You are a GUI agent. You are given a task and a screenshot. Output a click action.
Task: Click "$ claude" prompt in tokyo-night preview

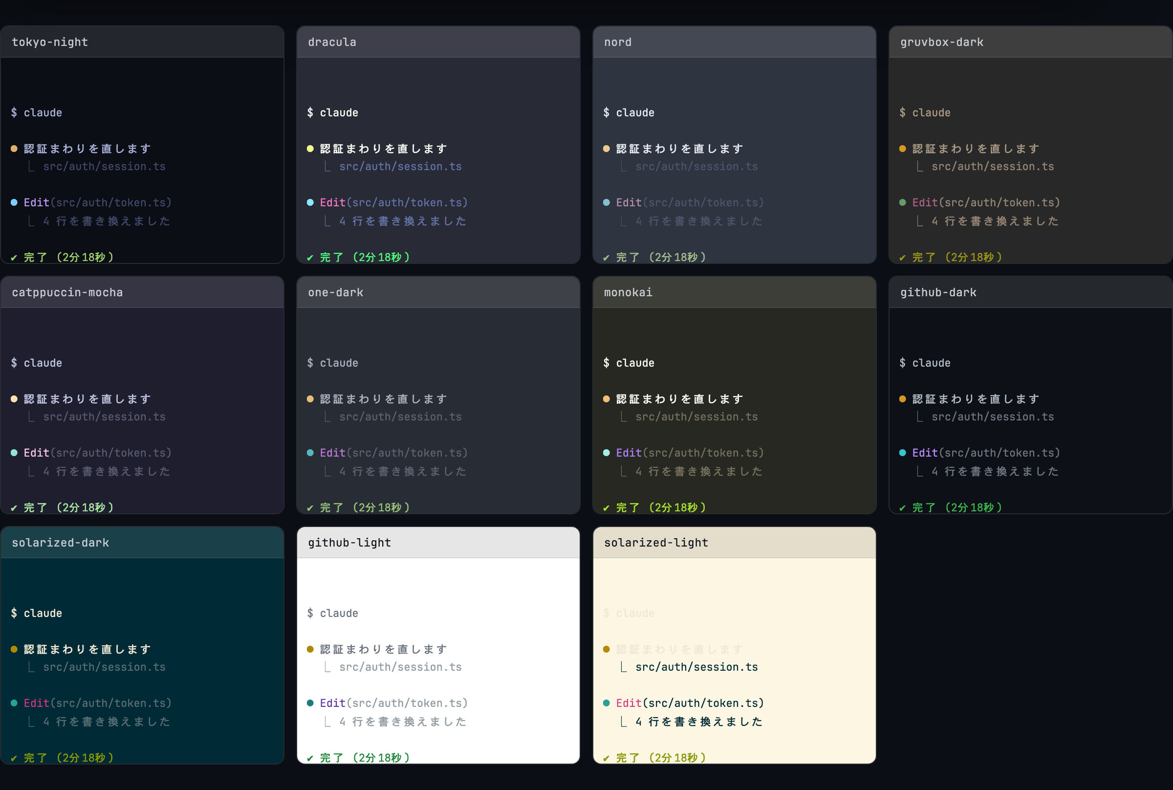pyautogui.click(x=37, y=113)
